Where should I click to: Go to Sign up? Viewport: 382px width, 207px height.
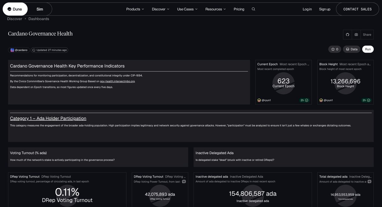325,9
